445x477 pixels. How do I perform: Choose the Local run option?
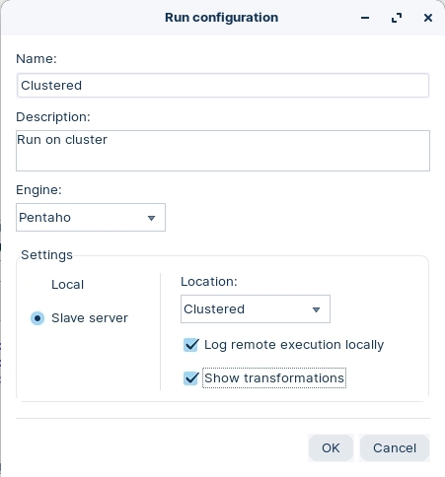[67, 285]
